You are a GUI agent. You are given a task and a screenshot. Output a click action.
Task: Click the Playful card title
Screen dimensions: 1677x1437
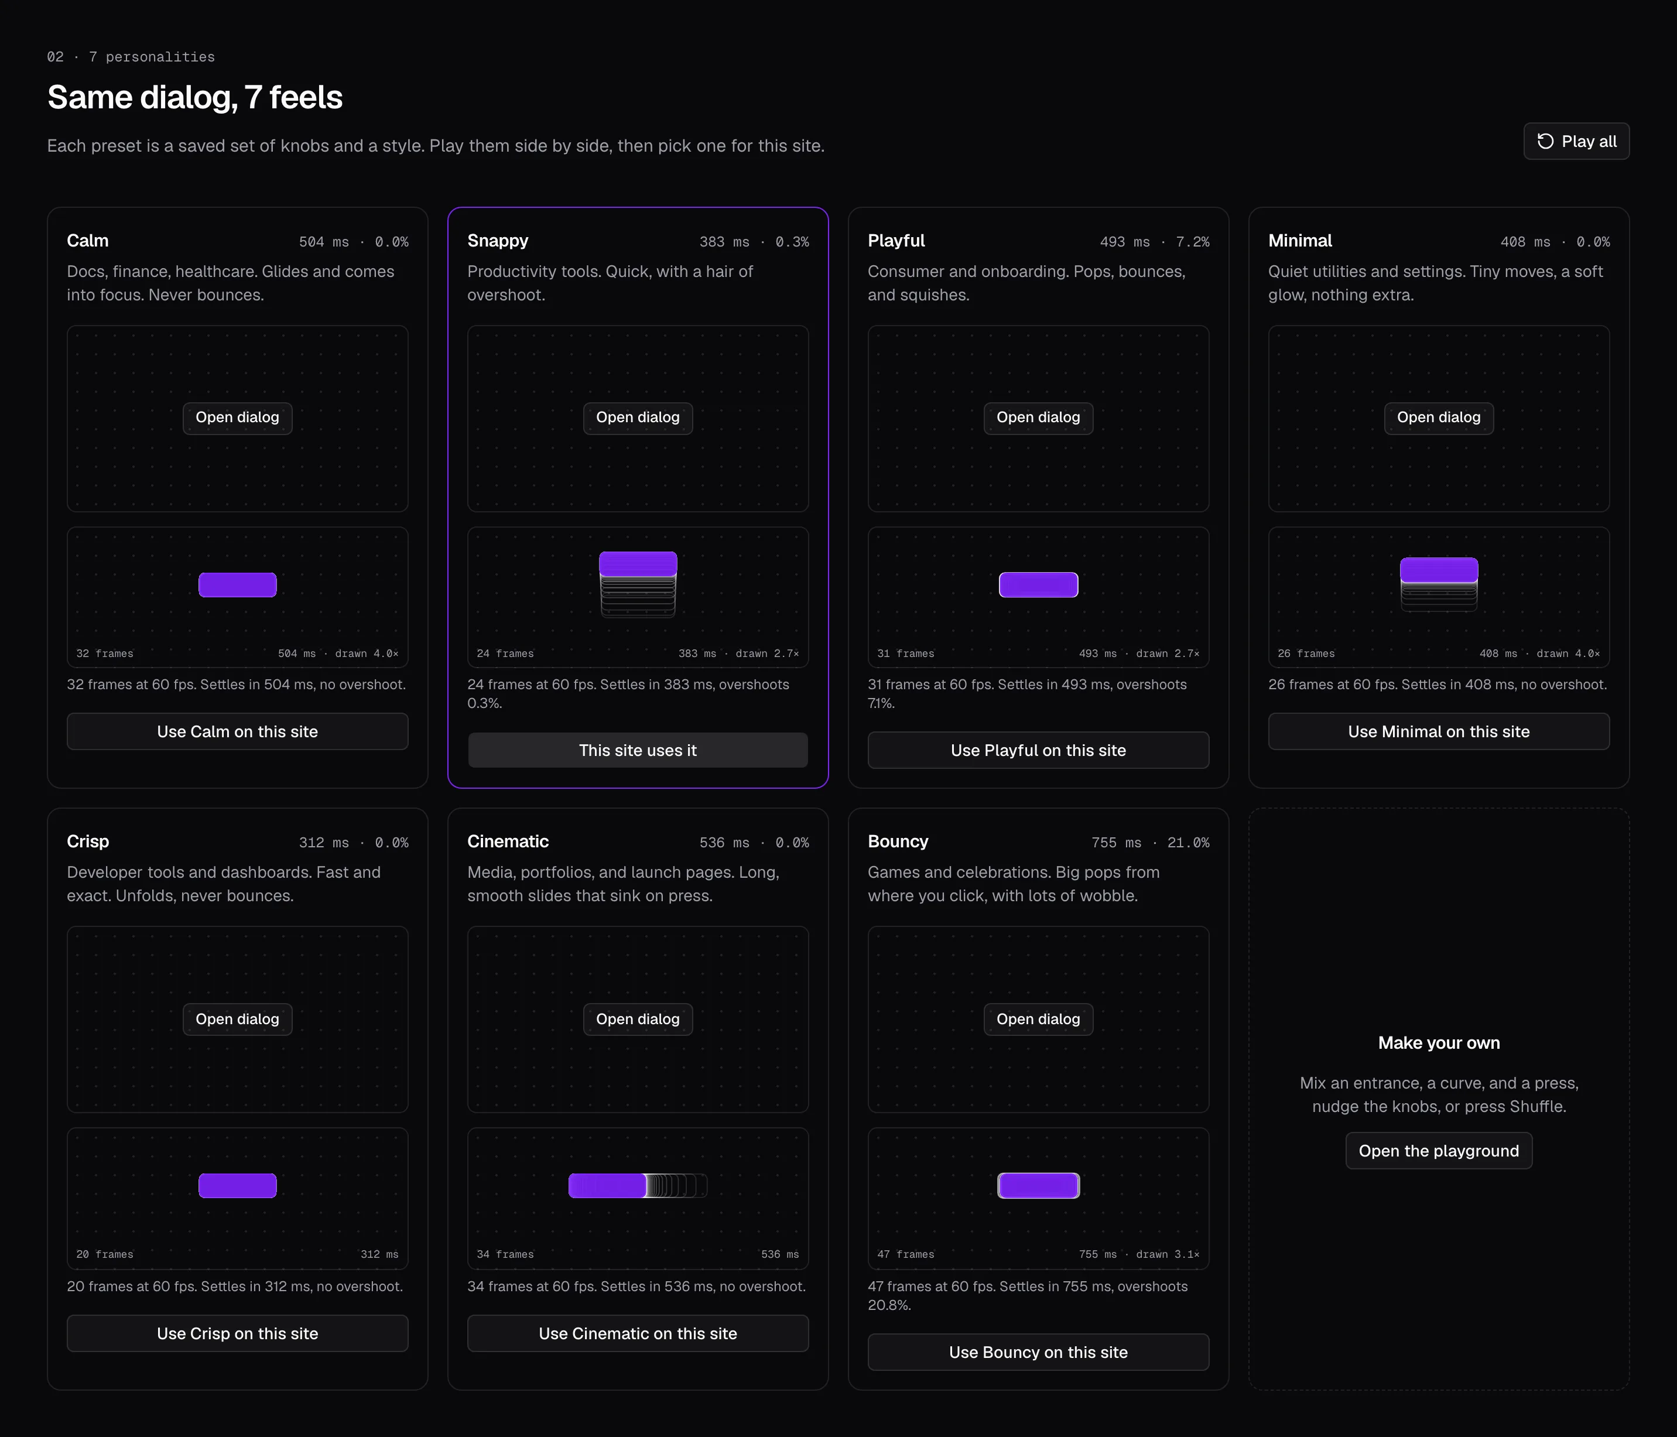tap(896, 241)
